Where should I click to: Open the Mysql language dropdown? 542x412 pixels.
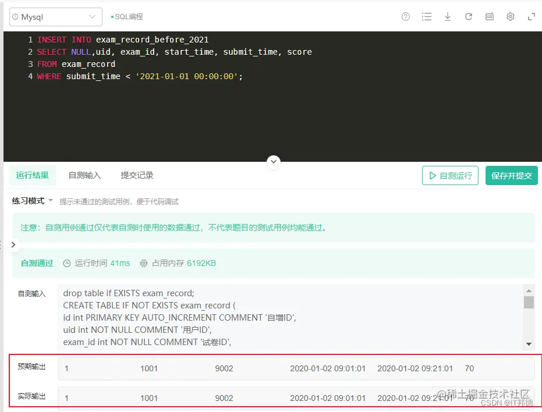56,17
